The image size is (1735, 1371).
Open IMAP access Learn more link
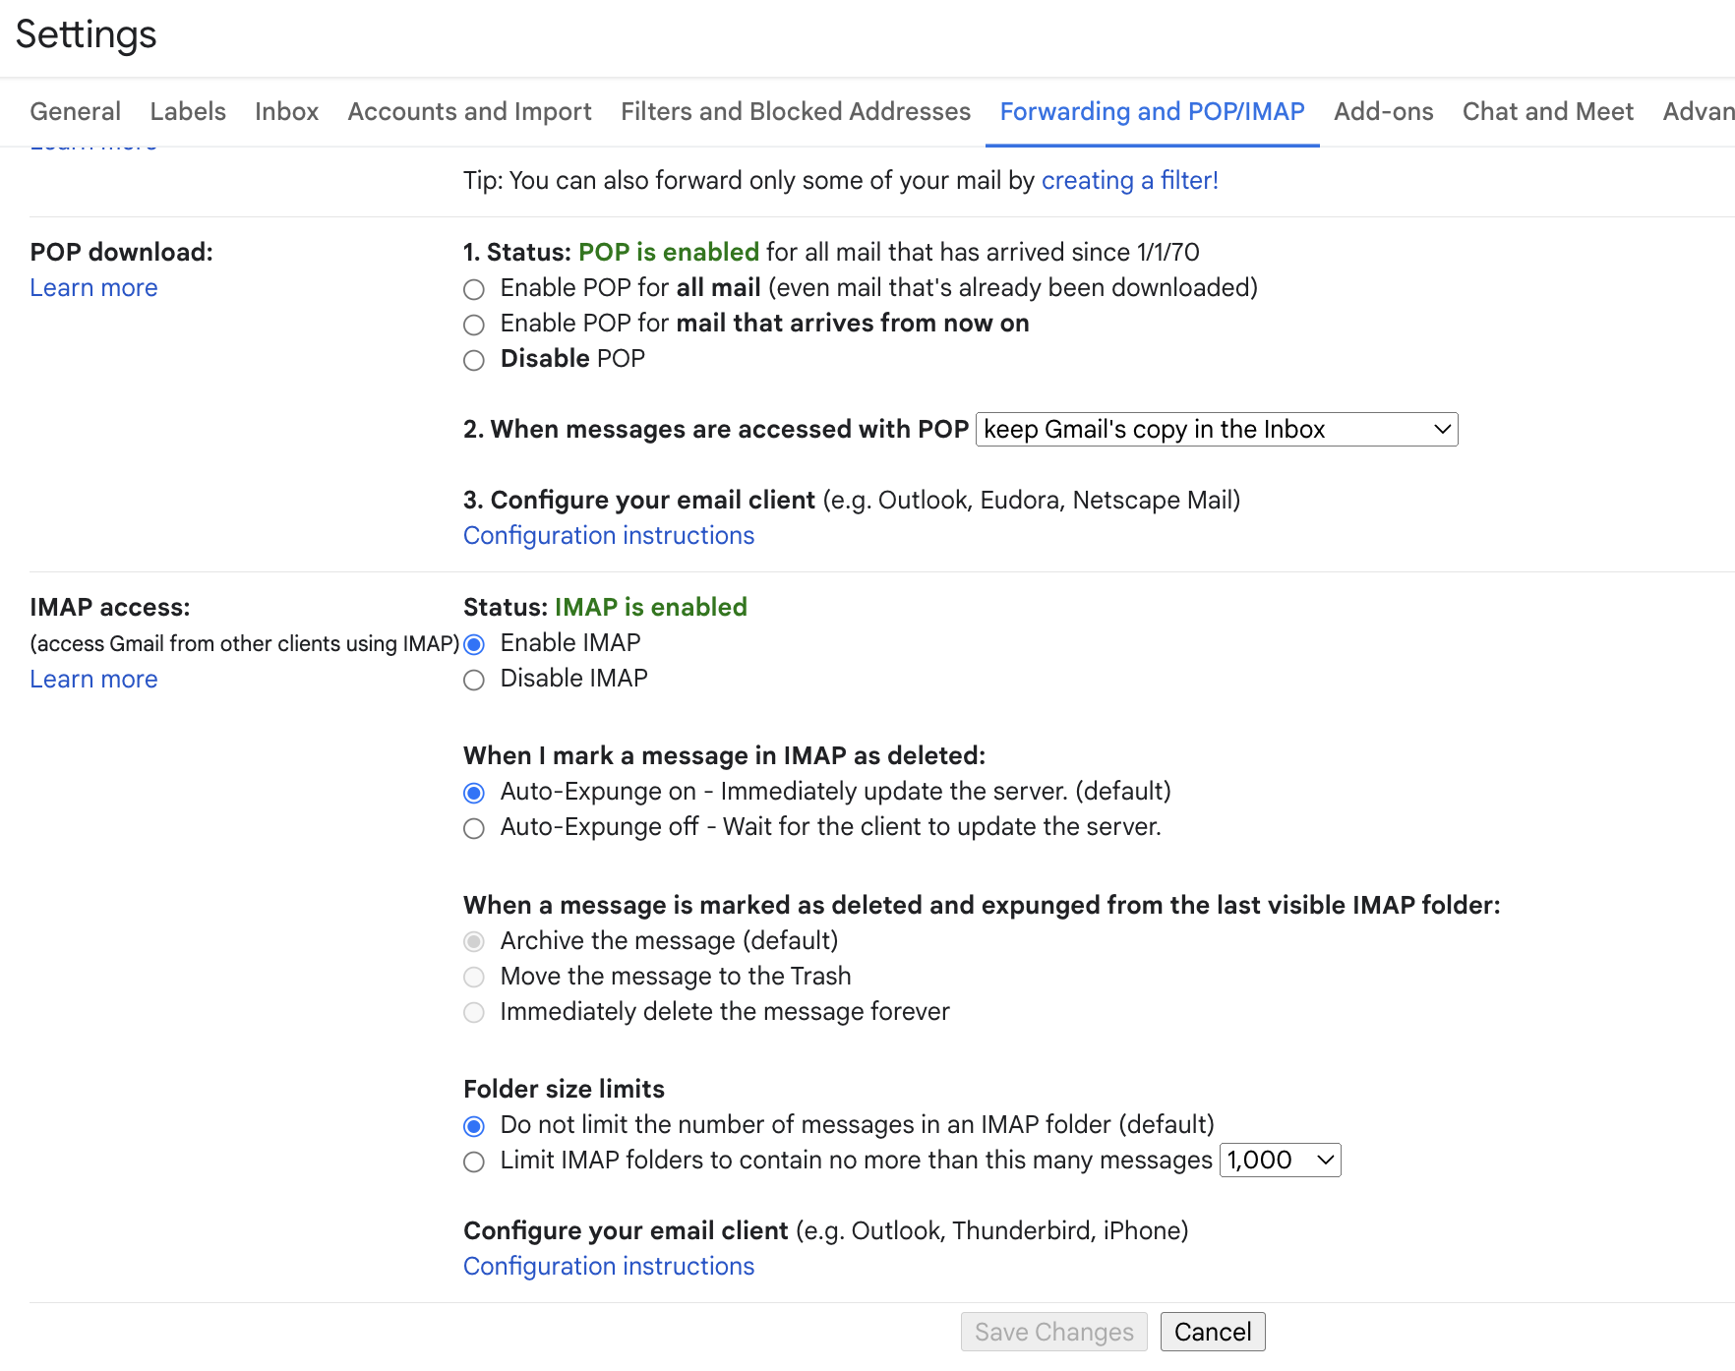(93, 680)
